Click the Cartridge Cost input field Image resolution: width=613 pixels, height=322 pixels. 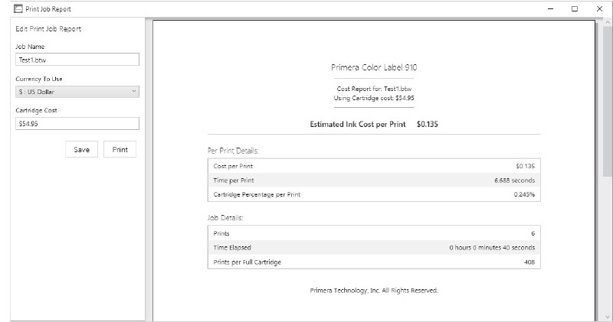pos(77,124)
